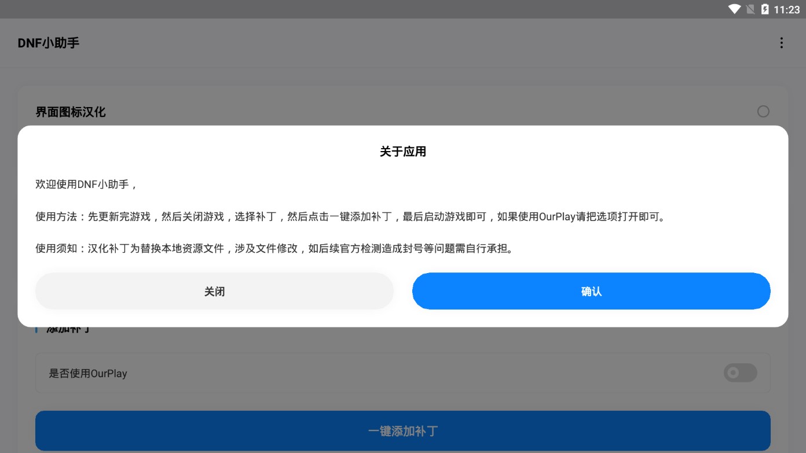
Task: Tap the battery charging icon
Action: click(x=765, y=9)
